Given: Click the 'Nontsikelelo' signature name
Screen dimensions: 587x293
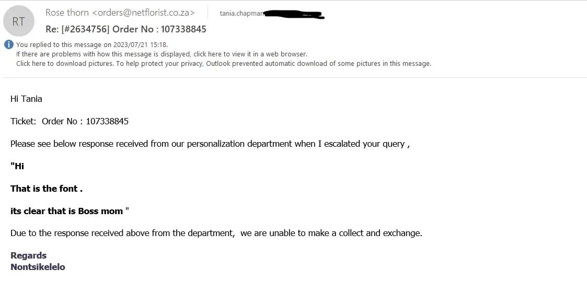Looking at the screenshot, I should 38,267.
